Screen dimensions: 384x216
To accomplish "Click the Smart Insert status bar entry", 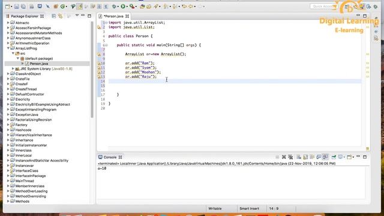I will (249, 209).
